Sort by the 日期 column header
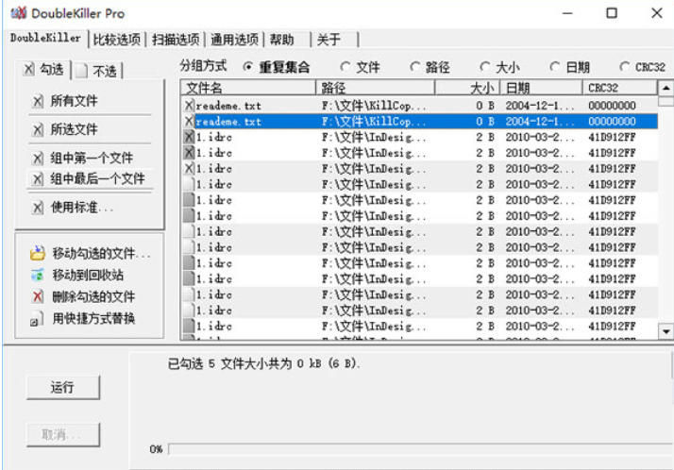The width and height of the screenshot is (674, 470). coord(542,88)
